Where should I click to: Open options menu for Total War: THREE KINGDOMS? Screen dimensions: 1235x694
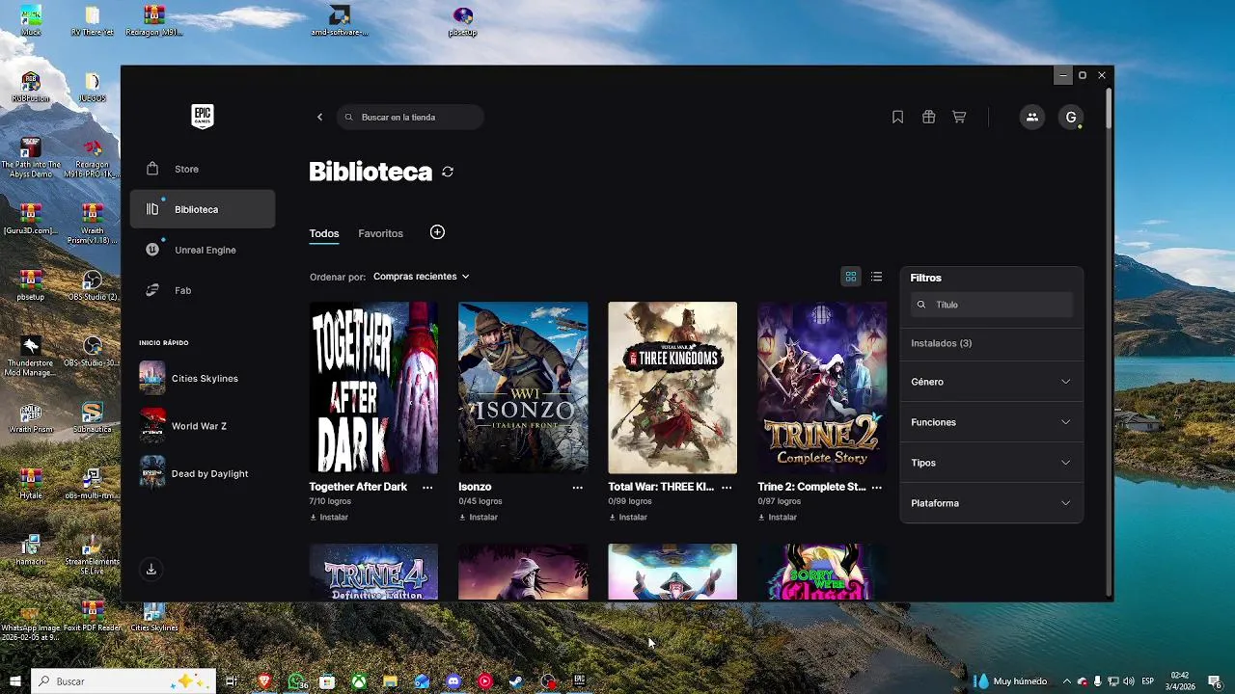(x=727, y=487)
